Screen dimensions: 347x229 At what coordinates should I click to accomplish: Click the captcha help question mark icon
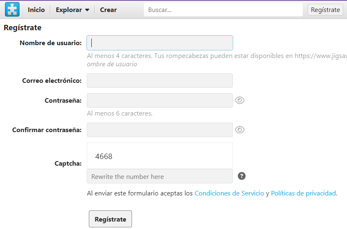(242, 176)
